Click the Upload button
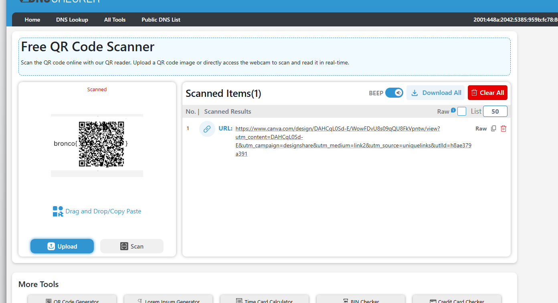Image resolution: width=558 pixels, height=303 pixels. tap(62, 246)
